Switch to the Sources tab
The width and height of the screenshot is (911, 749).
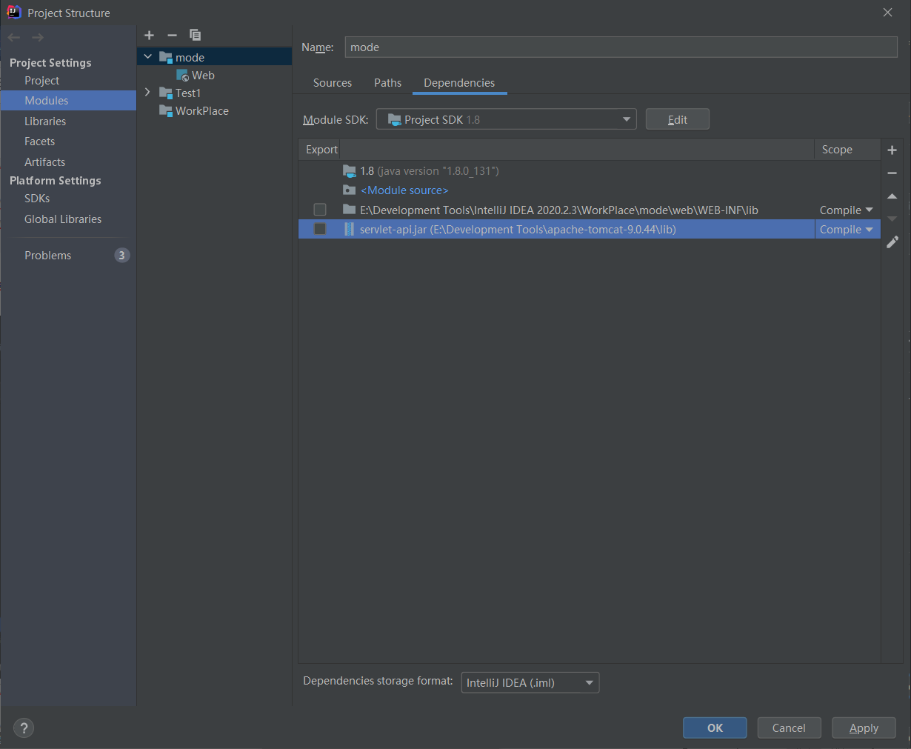(x=333, y=83)
